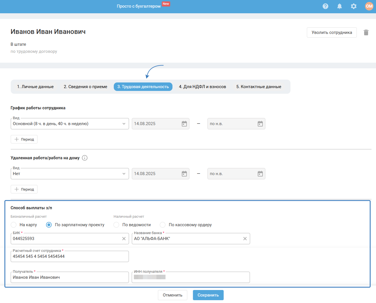Choose "По кассовому ордеру" radio button
Screen dimensions: 376x303
(163, 225)
